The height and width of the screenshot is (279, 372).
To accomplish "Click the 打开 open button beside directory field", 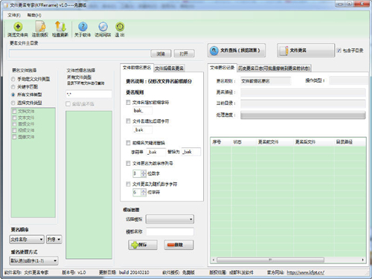I will coord(184,54).
